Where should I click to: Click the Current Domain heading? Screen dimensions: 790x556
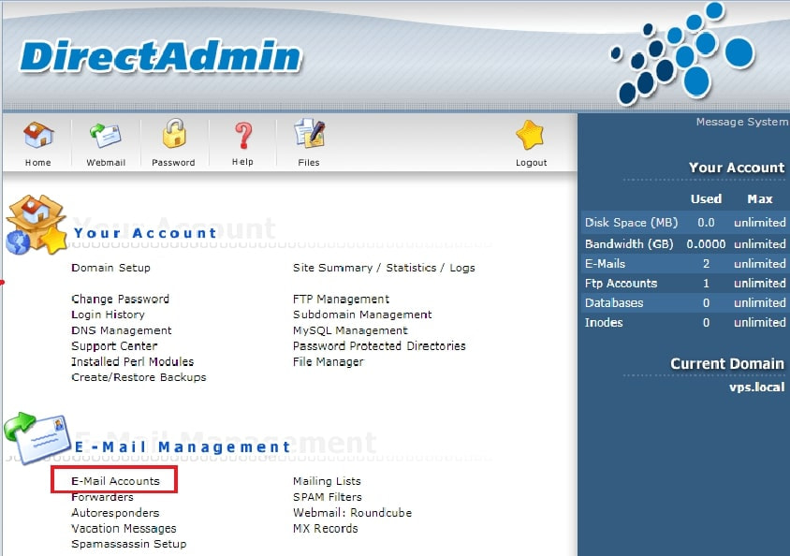click(727, 363)
